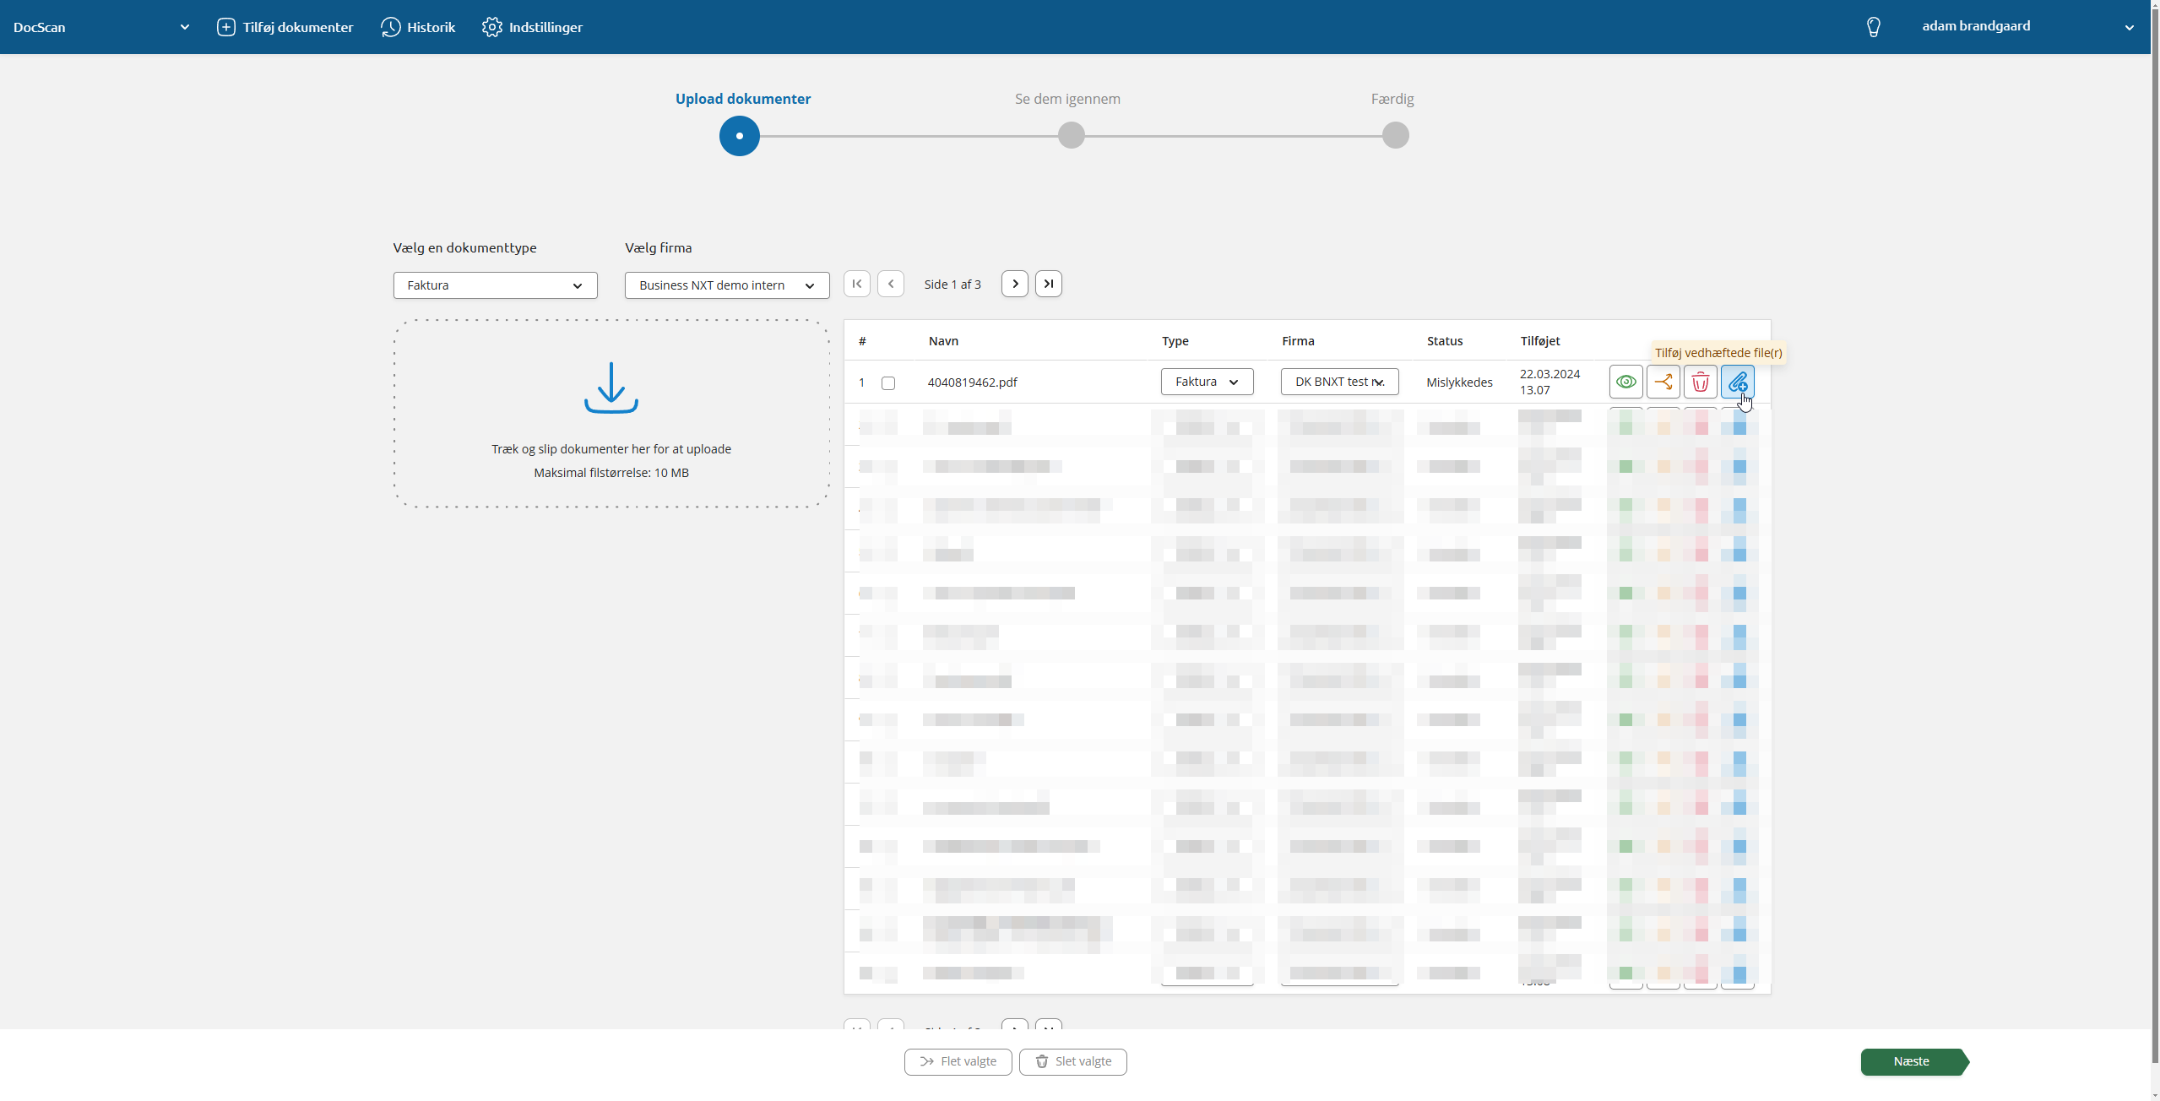This screenshot has width=2160, height=1101.
Task: Jump to the last page of documents
Action: click(x=1048, y=284)
